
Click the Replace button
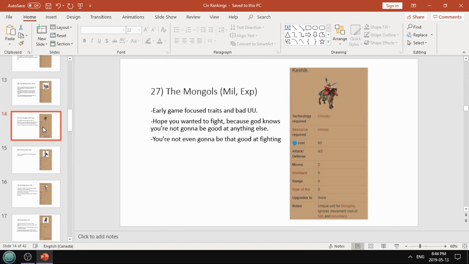(x=417, y=35)
